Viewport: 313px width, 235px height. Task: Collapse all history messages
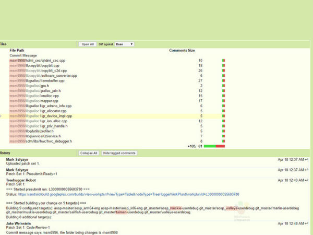coord(88,153)
